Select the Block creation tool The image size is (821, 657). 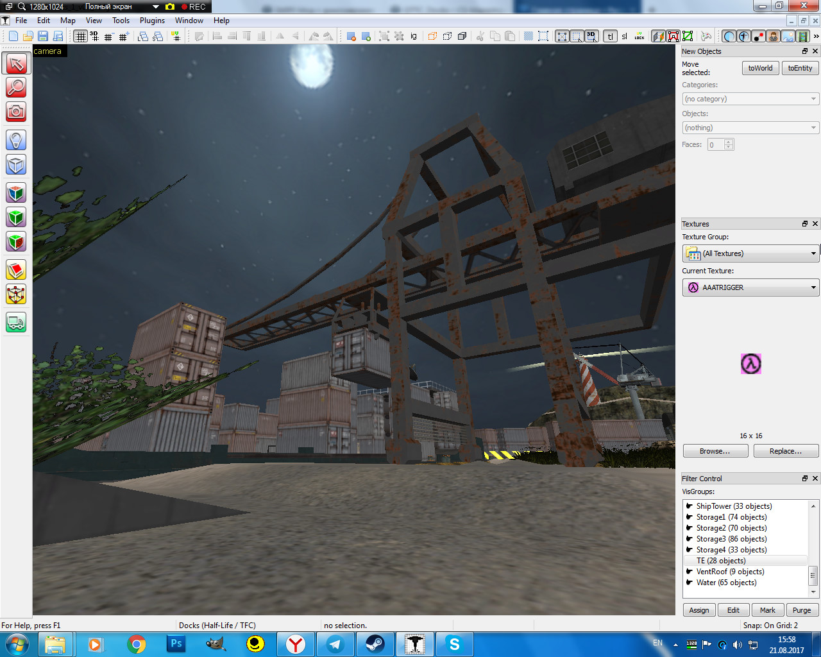[x=16, y=165]
